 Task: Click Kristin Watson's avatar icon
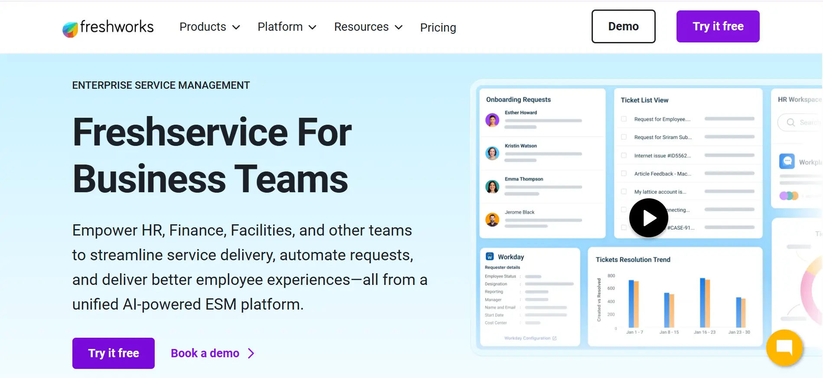(492, 153)
